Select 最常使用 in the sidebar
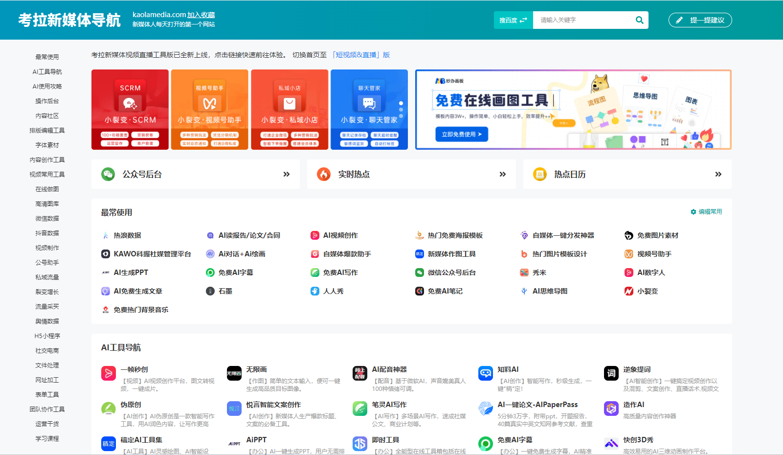 tap(47, 57)
